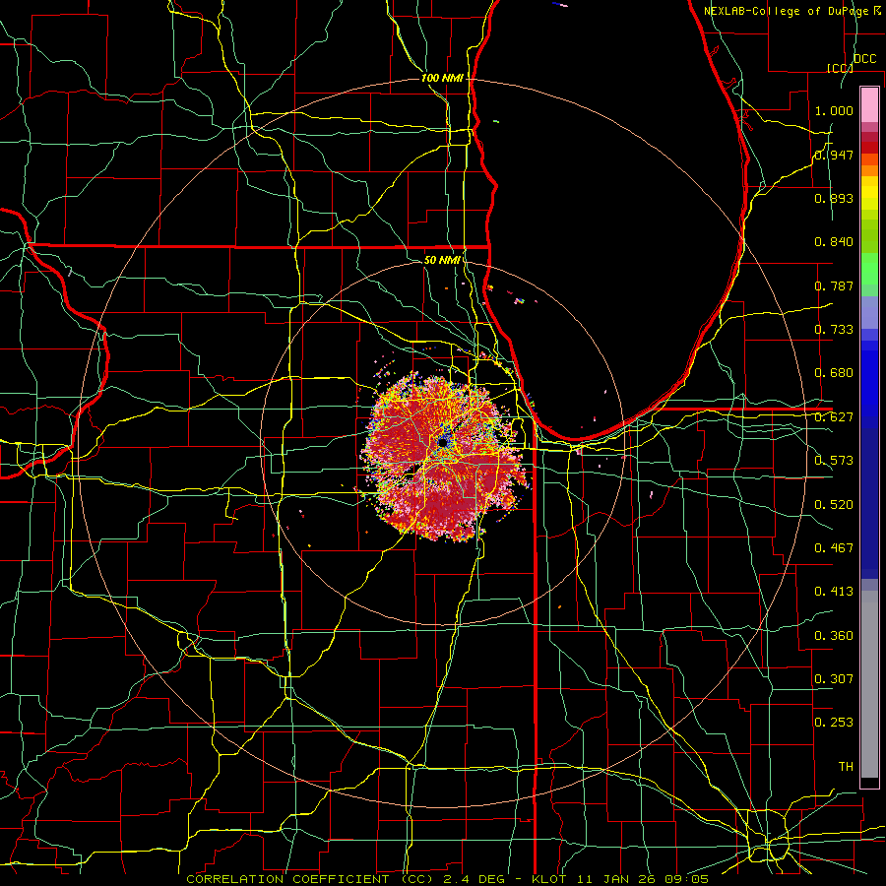Click the KLOT 11 JAN 26 09:05 timestamp
886x886 pixels.
point(620,879)
